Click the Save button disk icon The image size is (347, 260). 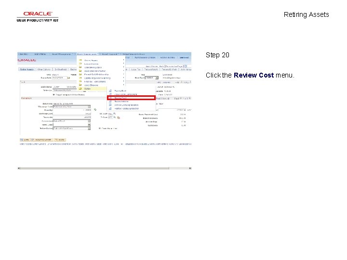pos(22,140)
